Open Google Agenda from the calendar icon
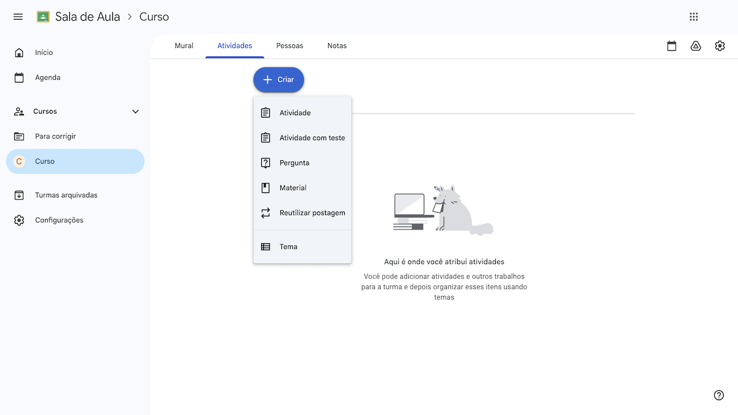Image resolution: width=738 pixels, height=415 pixels. 671,46
